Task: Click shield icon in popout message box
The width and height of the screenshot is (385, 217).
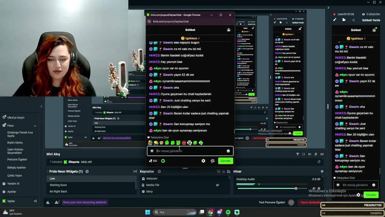Action: click(x=152, y=151)
